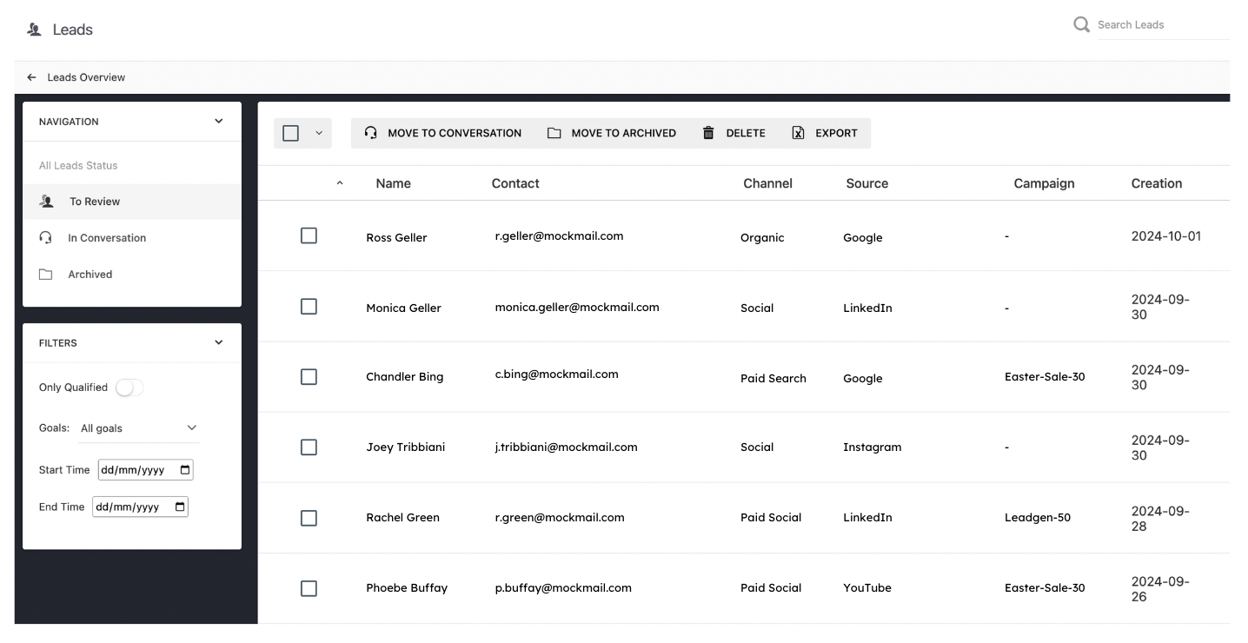Click the back arrow beside Leads Overview
1248x643 pixels.
[32, 77]
